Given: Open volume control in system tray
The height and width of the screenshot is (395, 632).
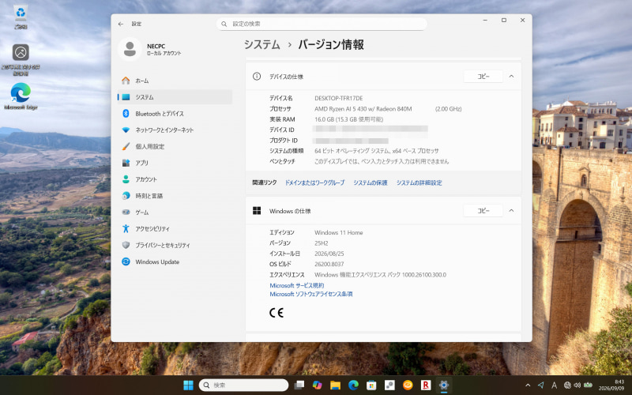Looking at the screenshot, I should tap(577, 386).
